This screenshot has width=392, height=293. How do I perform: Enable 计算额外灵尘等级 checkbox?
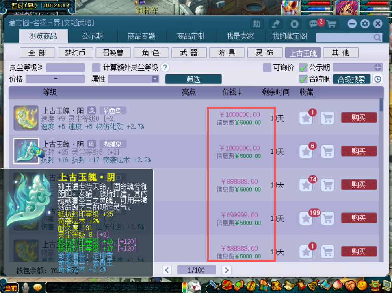point(96,68)
